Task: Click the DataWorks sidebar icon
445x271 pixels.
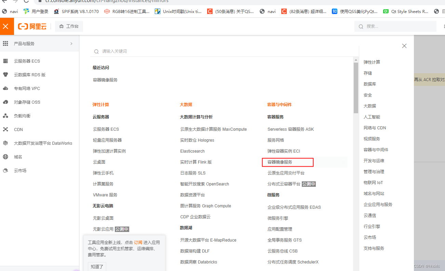Action: click(5, 143)
